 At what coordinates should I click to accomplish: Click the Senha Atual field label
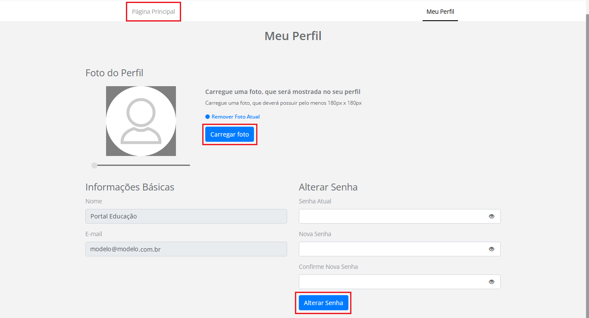point(315,201)
